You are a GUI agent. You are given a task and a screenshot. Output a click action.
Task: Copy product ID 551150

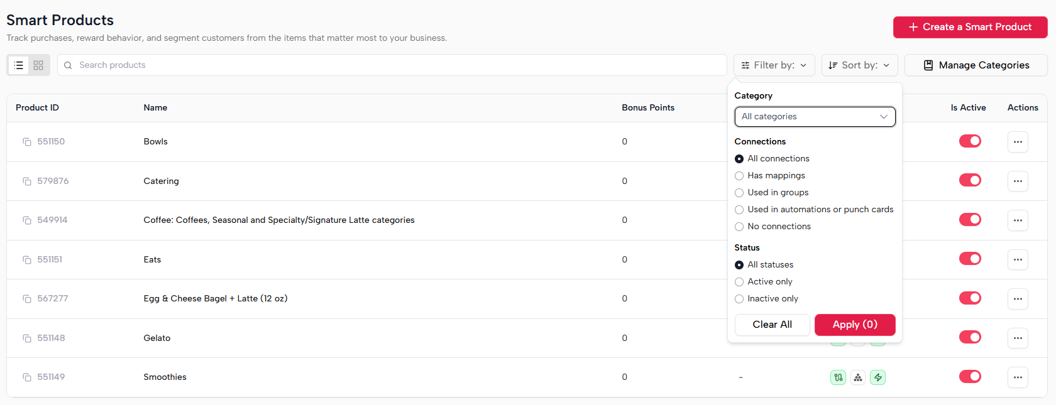27,142
